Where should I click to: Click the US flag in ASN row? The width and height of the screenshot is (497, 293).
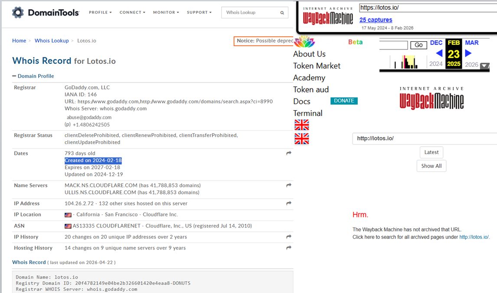click(x=68, y=226)
